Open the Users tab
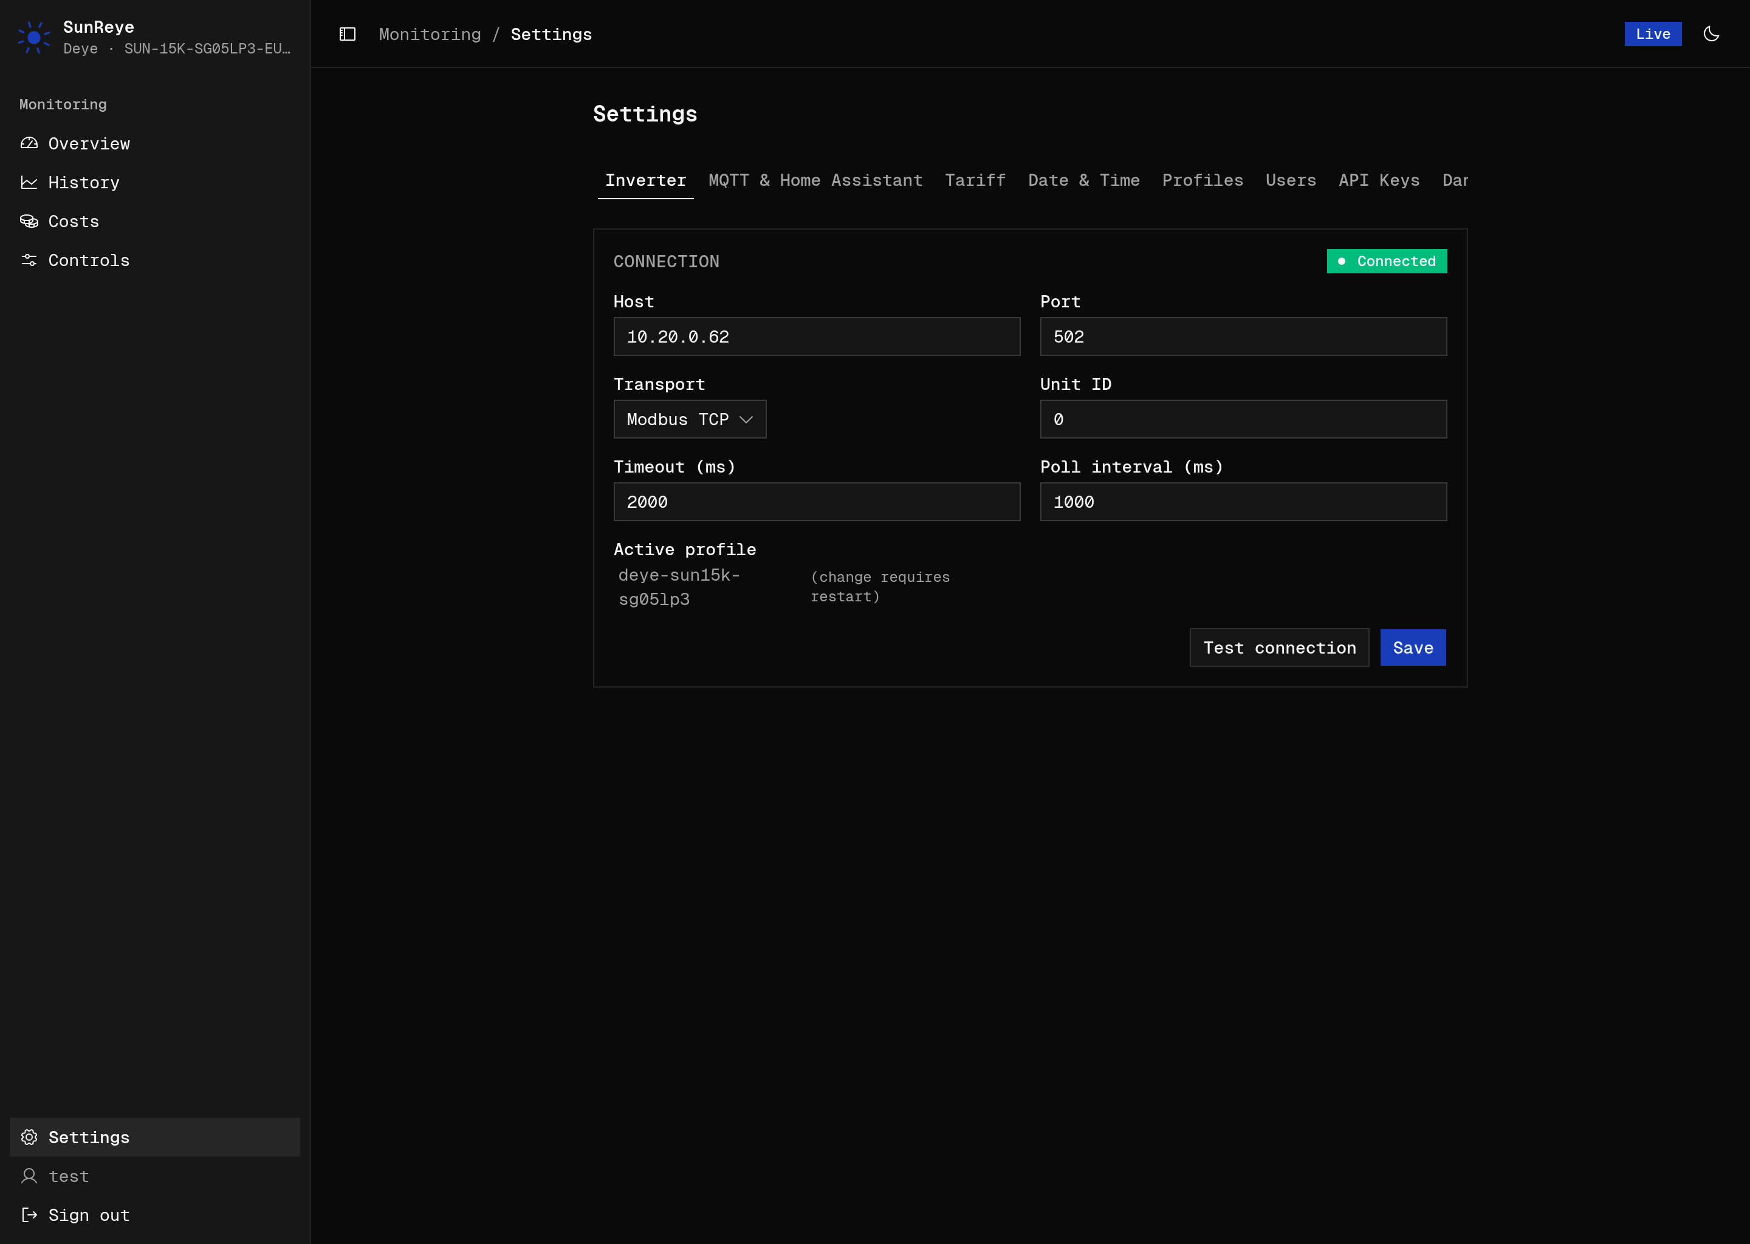The height and width of the screenshot is (1244, 1750). [x=1290, y=180]
